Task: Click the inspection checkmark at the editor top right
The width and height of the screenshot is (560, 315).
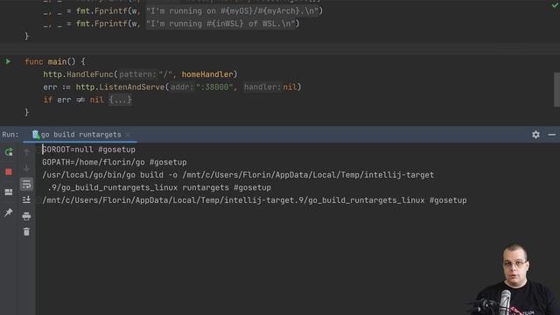Action: pyautogui.click(x=555, y=4)
